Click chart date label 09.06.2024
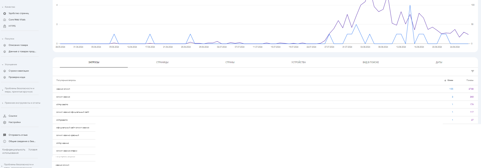The height and width of the screenshot is (168, 481). [x=114, y=47]
